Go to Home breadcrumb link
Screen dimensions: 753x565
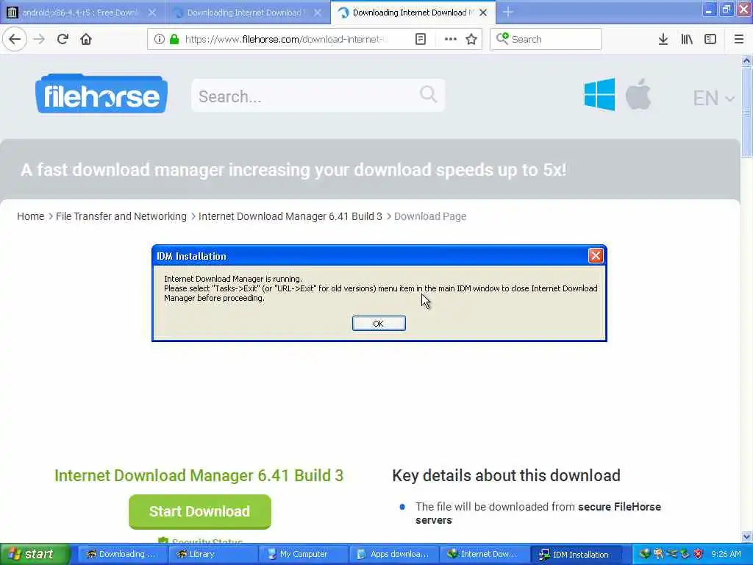pyautogui.click(x=30, y=216)
